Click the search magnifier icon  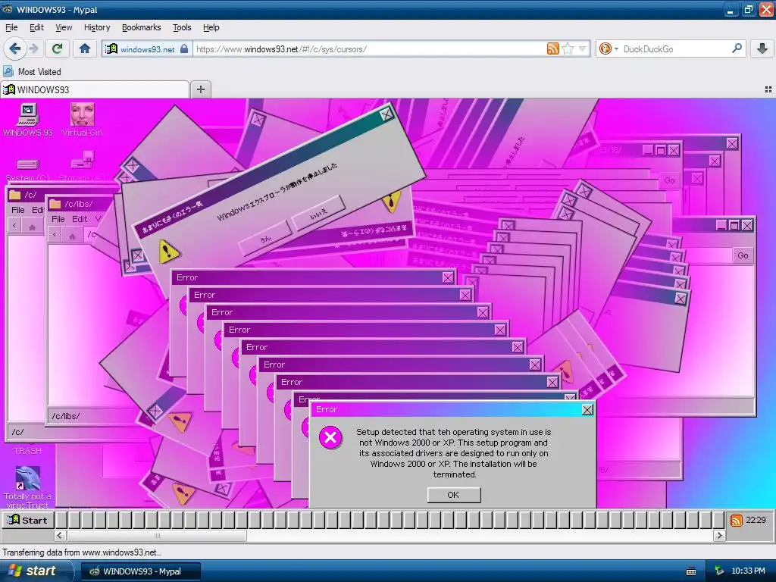point(737,48)
